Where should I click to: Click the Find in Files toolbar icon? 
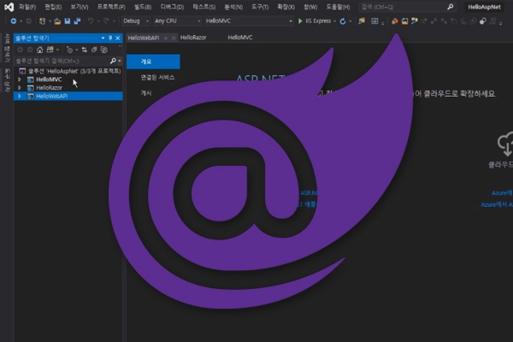pos(362,21)
